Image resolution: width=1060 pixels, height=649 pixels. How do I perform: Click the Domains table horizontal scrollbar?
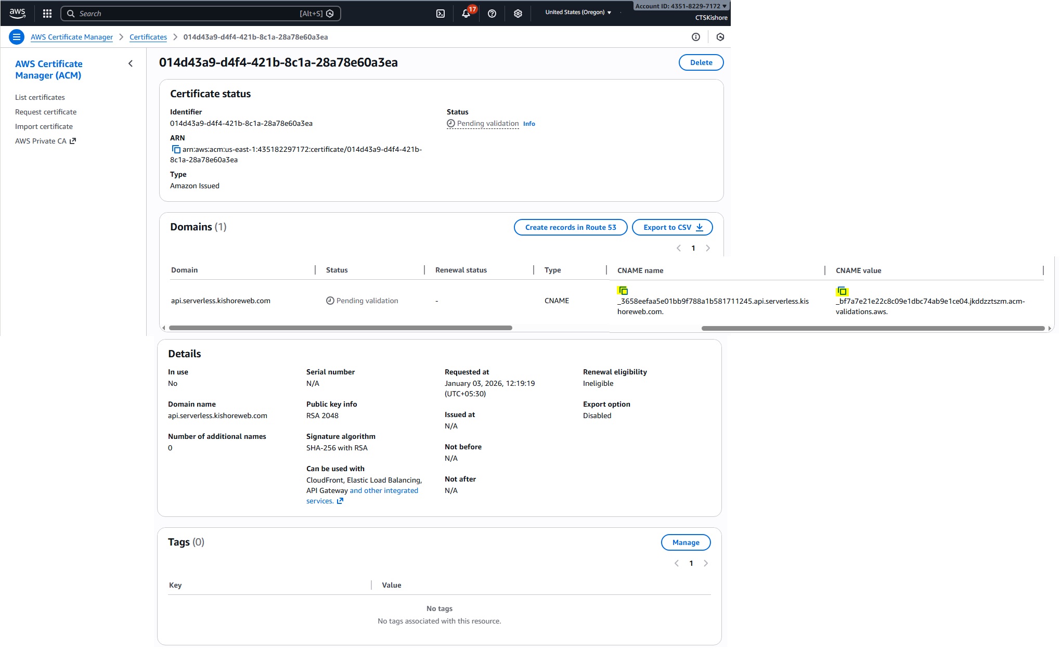coord(341,328)
